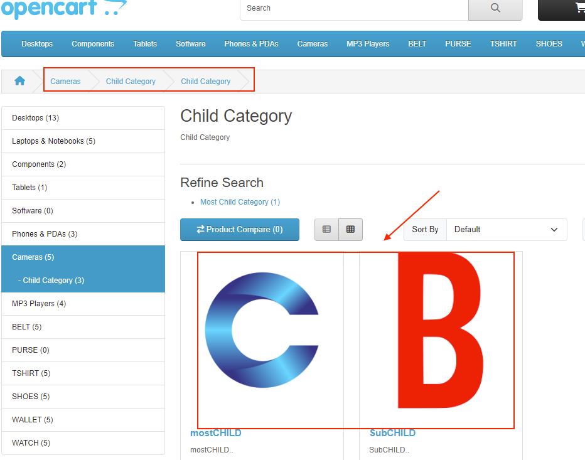The image size is (585, 460).
Task: Open the red B SubCHILD image
Action: tap(440, 339)
